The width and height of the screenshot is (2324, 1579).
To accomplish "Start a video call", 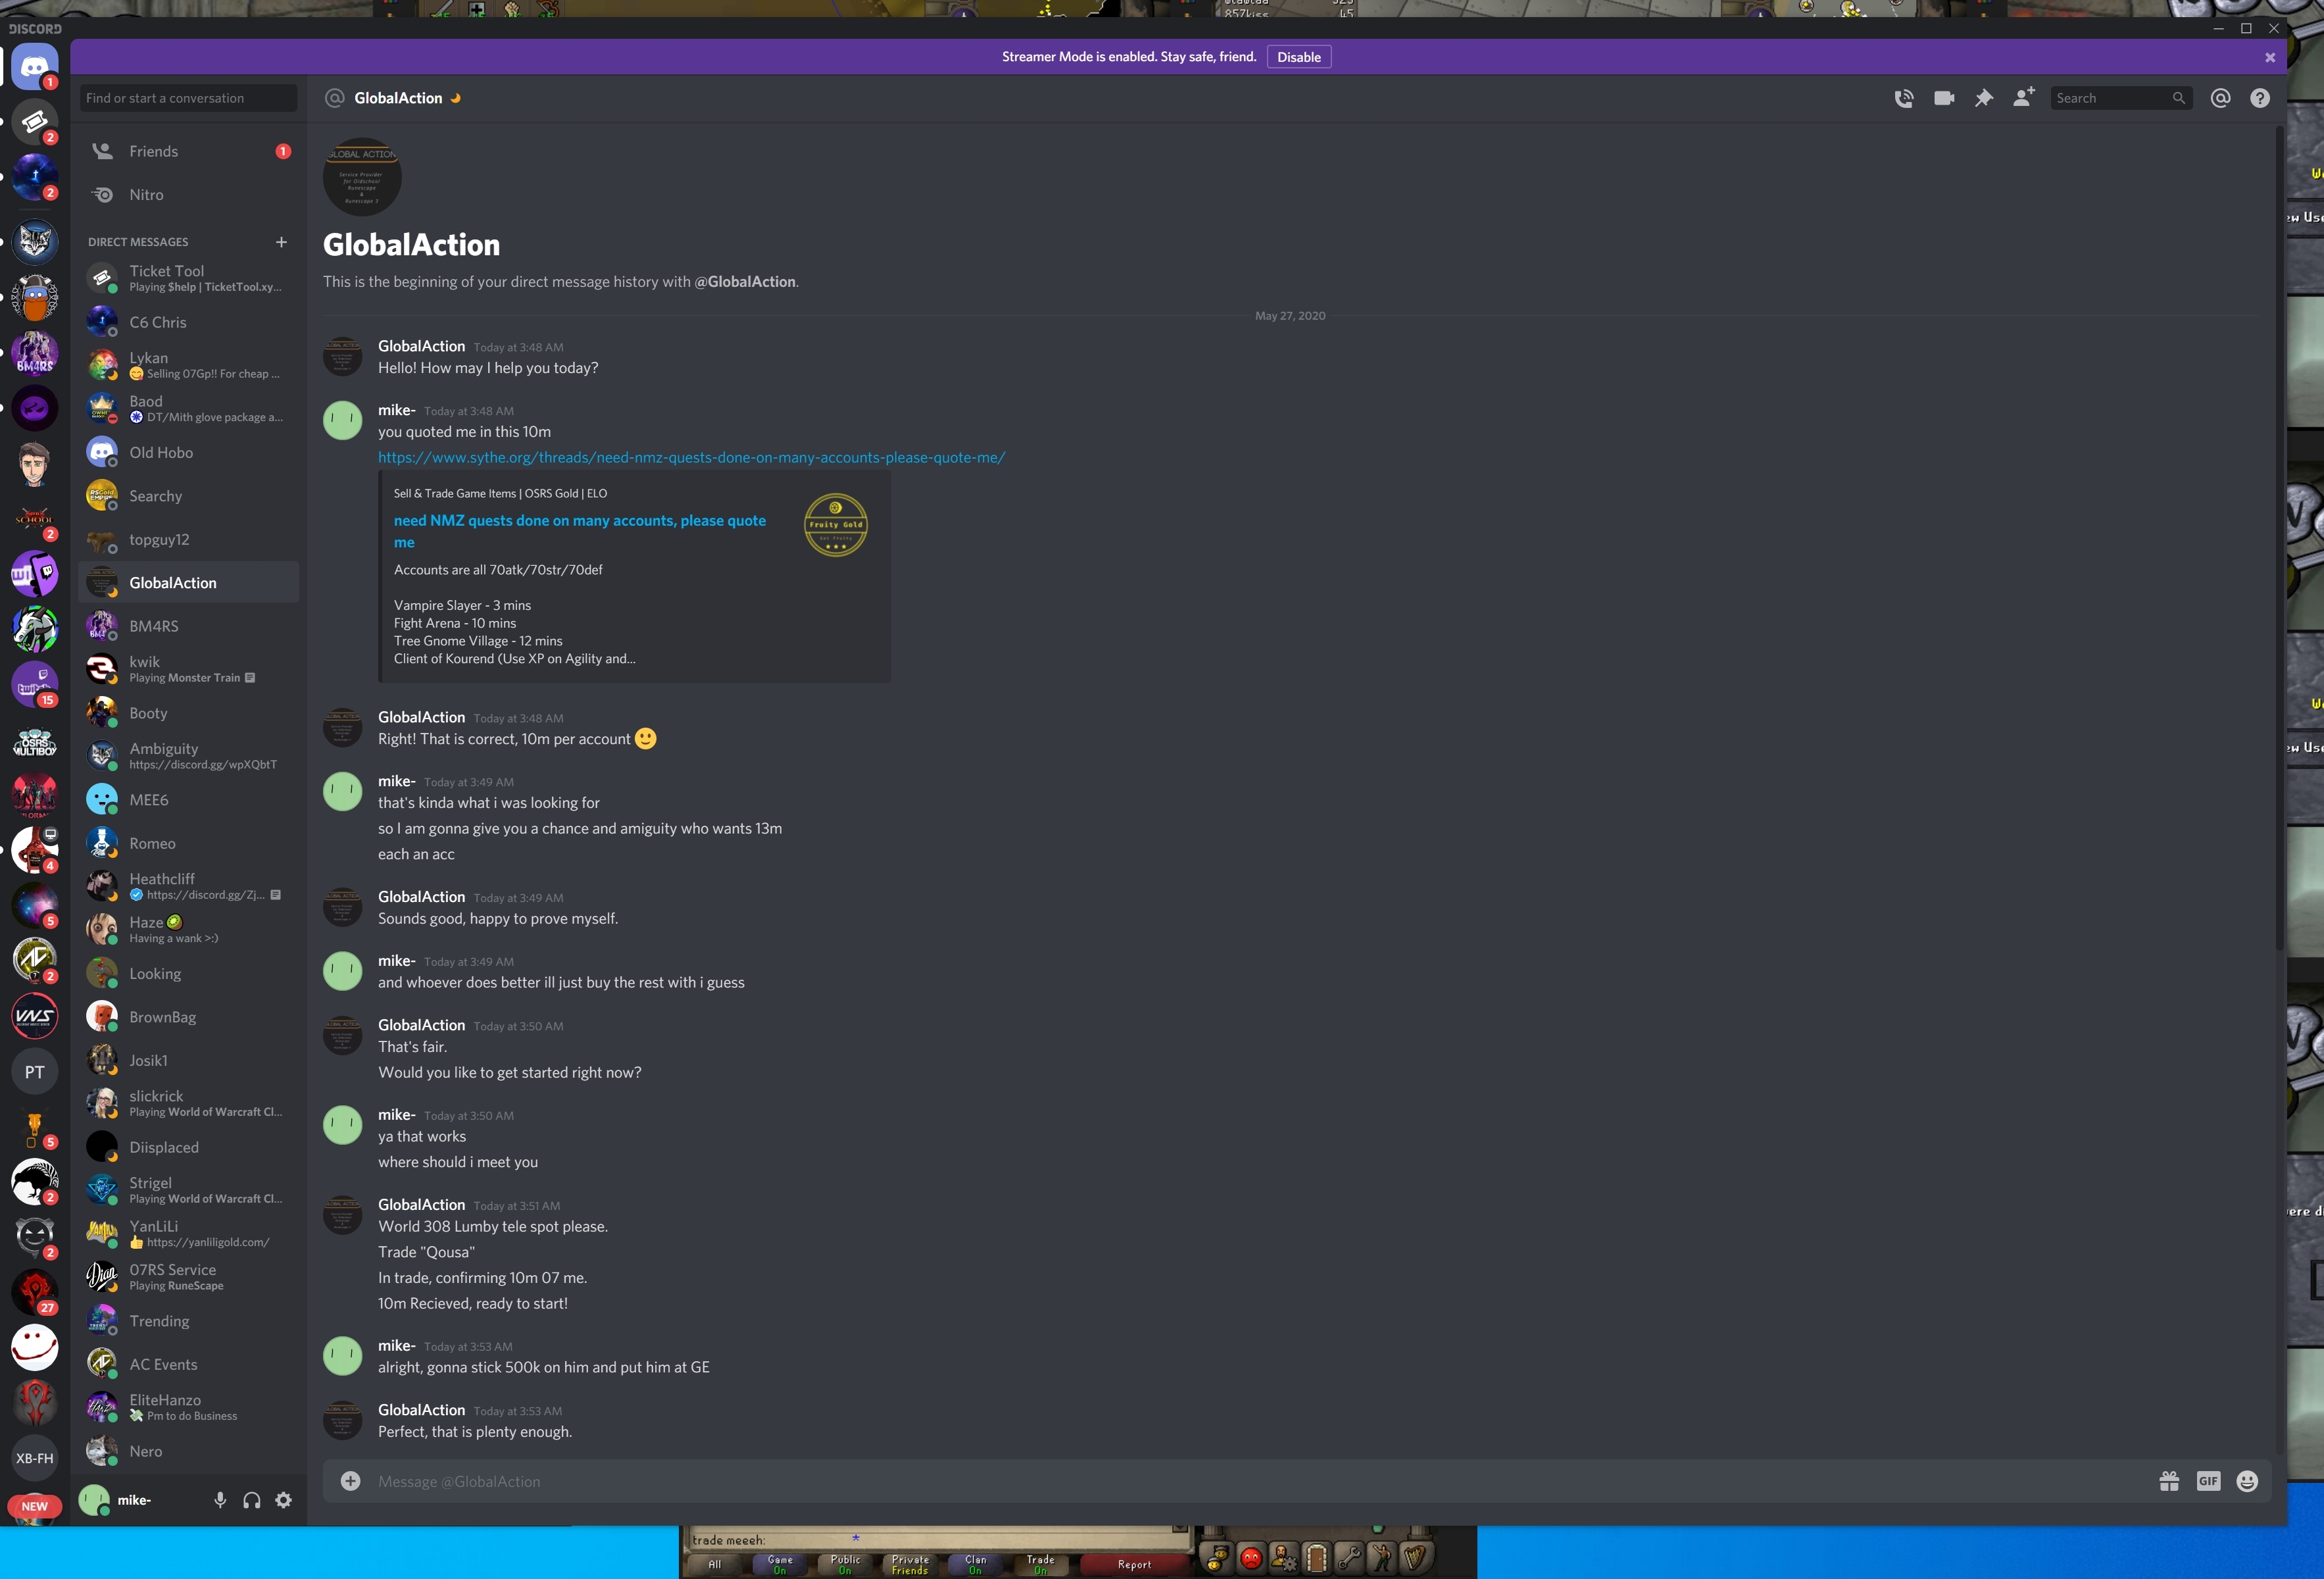I will click(x=1944, y=98).
